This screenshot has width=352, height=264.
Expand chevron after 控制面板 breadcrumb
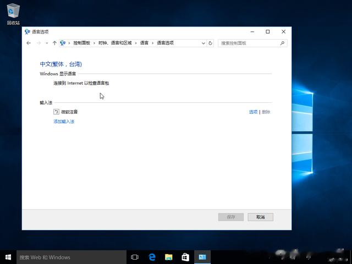pos(94,43)
